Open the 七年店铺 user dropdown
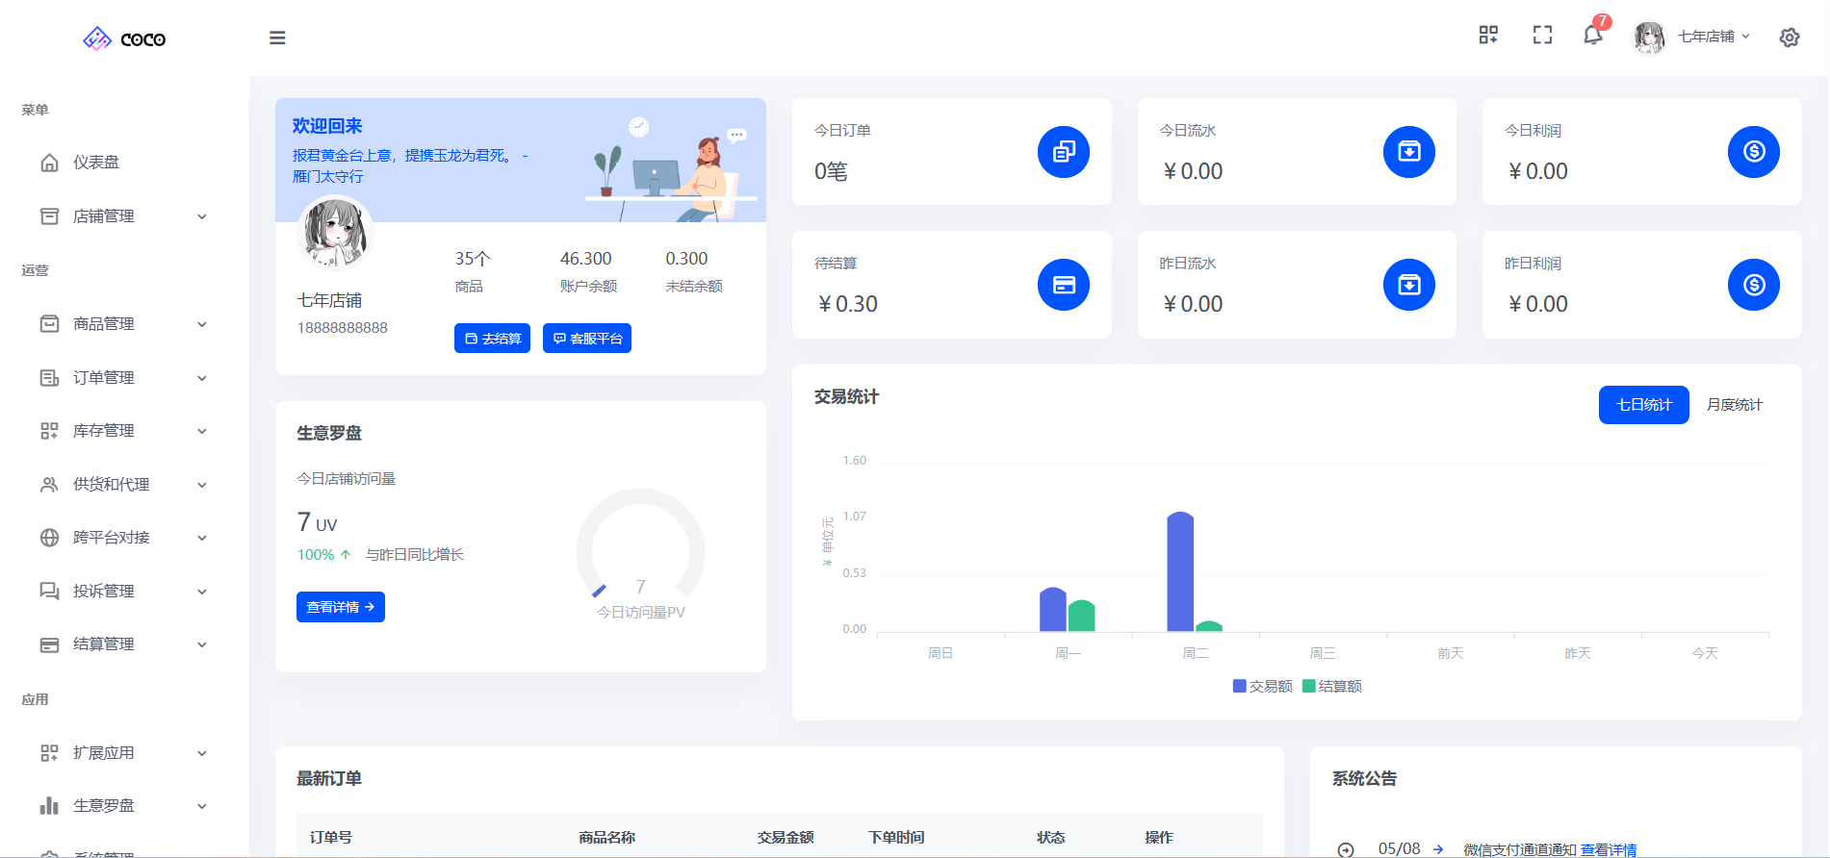Viewport: 1830px width, 858px height. [1705, 37]
